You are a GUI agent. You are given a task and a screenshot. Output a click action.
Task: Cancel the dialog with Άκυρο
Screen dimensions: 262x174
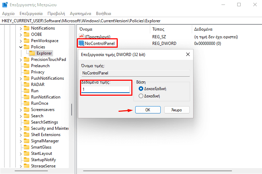pos(177,110)
